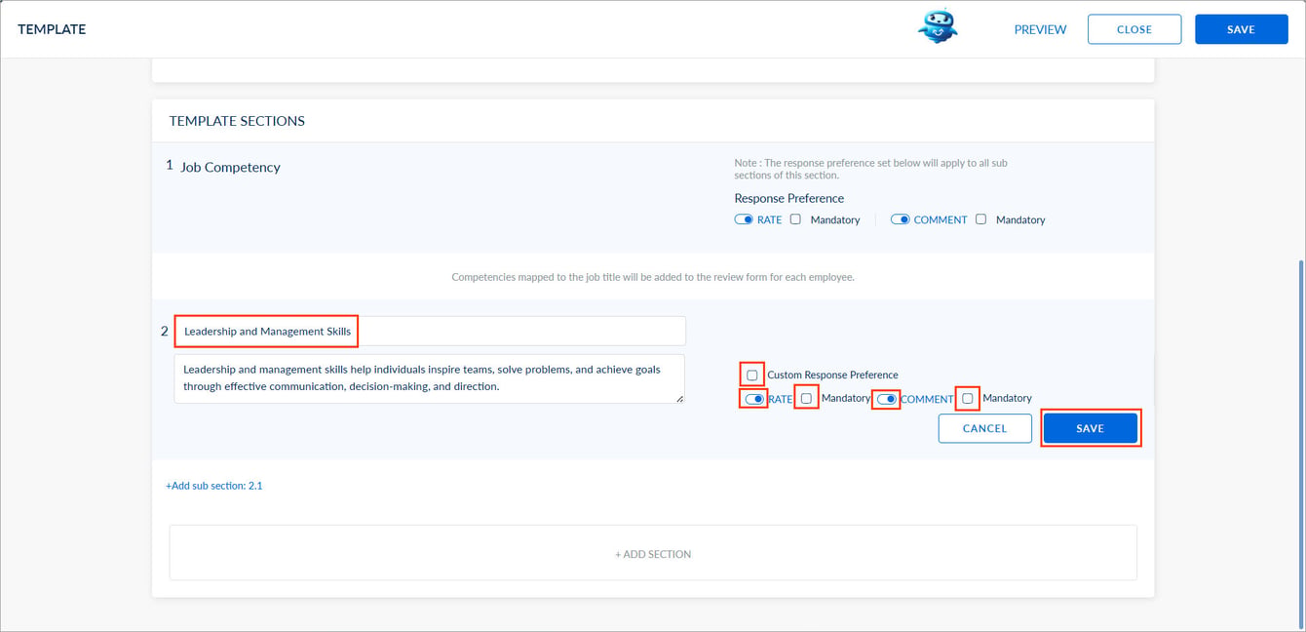The image size is (1306, 632).
Task: Toggle RATE switch for Job Competency section
Action: pos(744,219)
